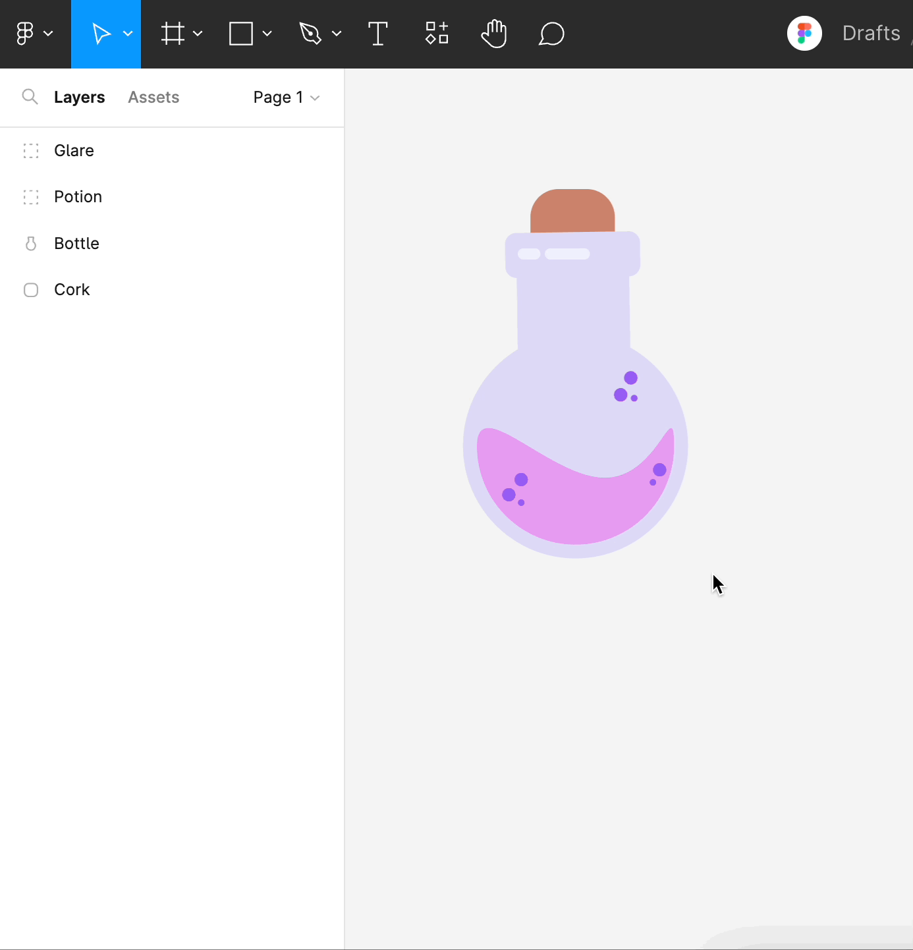Open the Drafts breadcrumb link
Image resolution: width=913 pixels, height=950 pixels.
coord(871,34)
